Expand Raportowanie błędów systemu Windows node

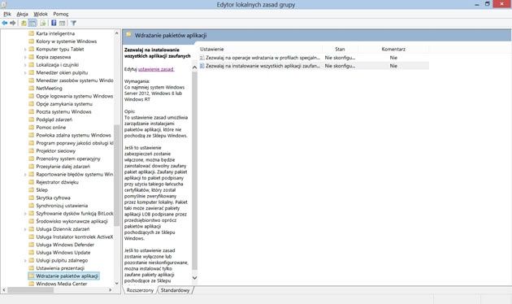(x=25, y=175)
